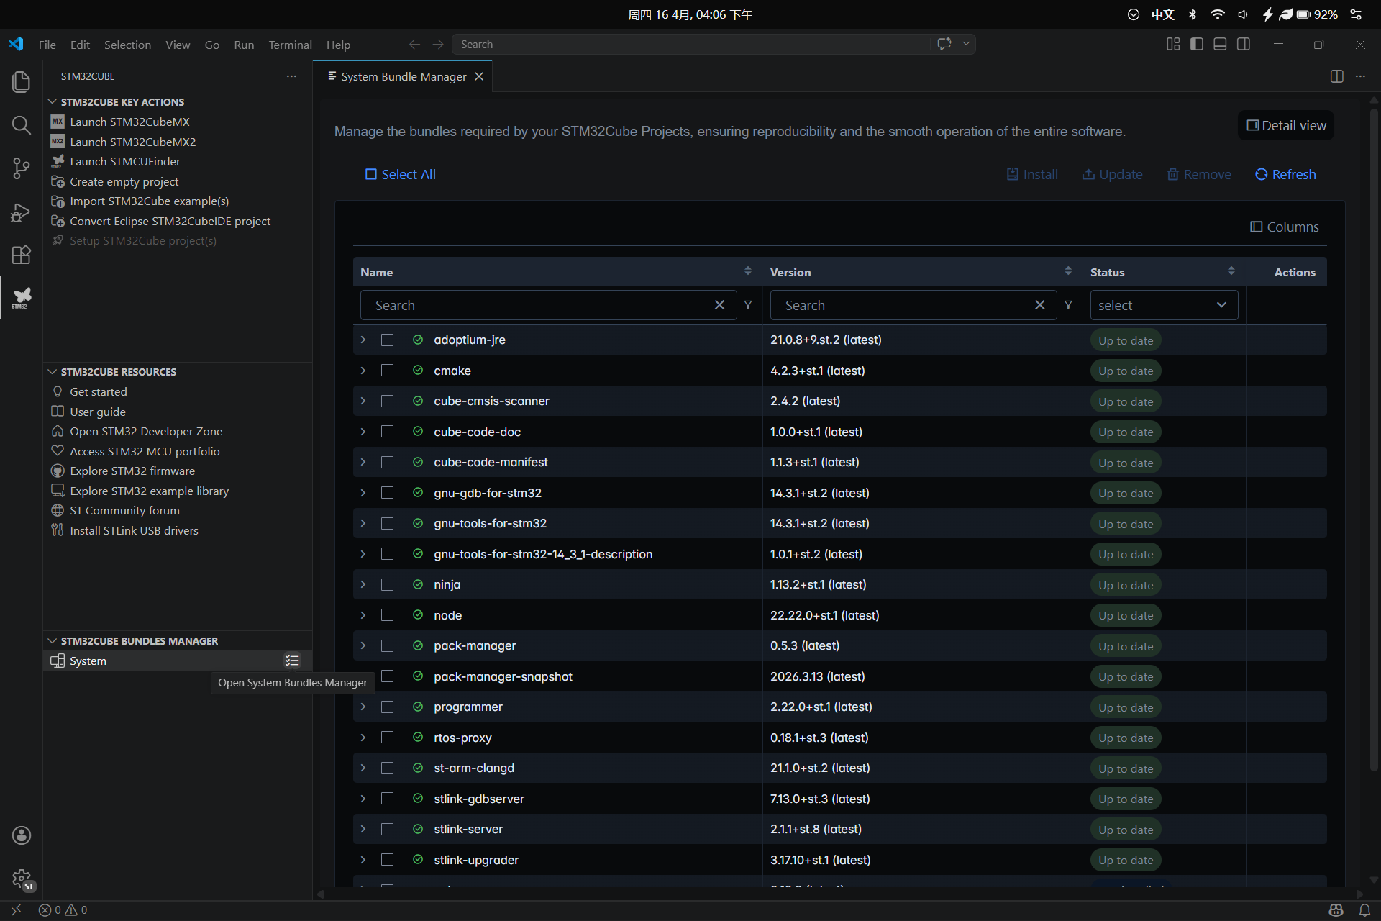Check the adoptium-jre bundle checkbox
The height and width of the screenshot is (921, 1381).
pos(387,340)
